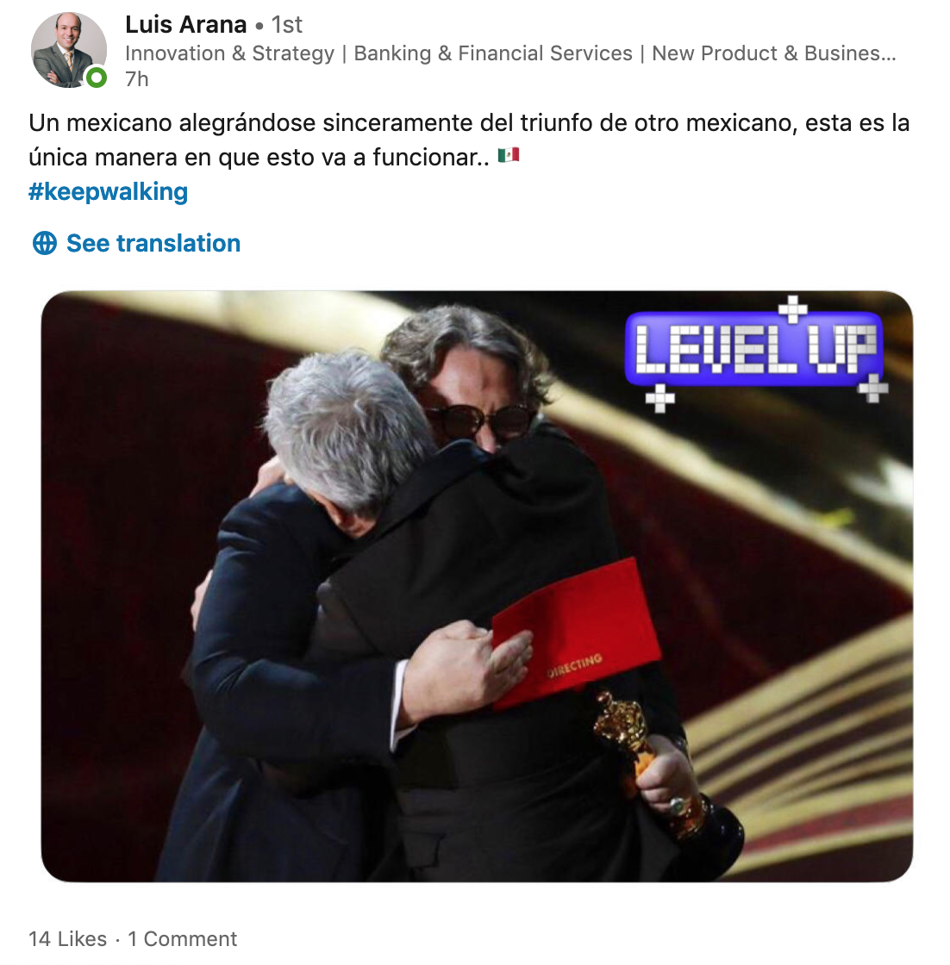Click the green online status indicator

[96, 78]
